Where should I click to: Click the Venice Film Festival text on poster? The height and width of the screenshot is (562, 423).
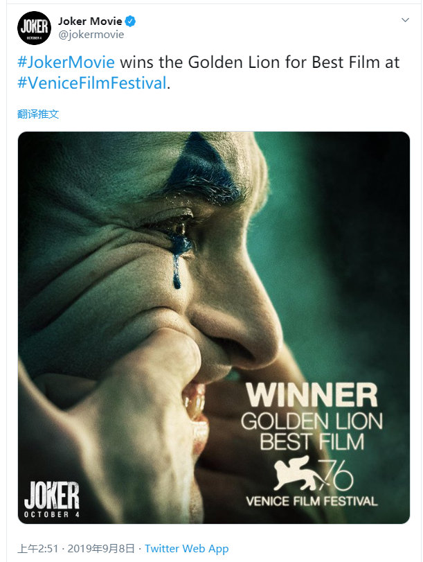[312, 501]
